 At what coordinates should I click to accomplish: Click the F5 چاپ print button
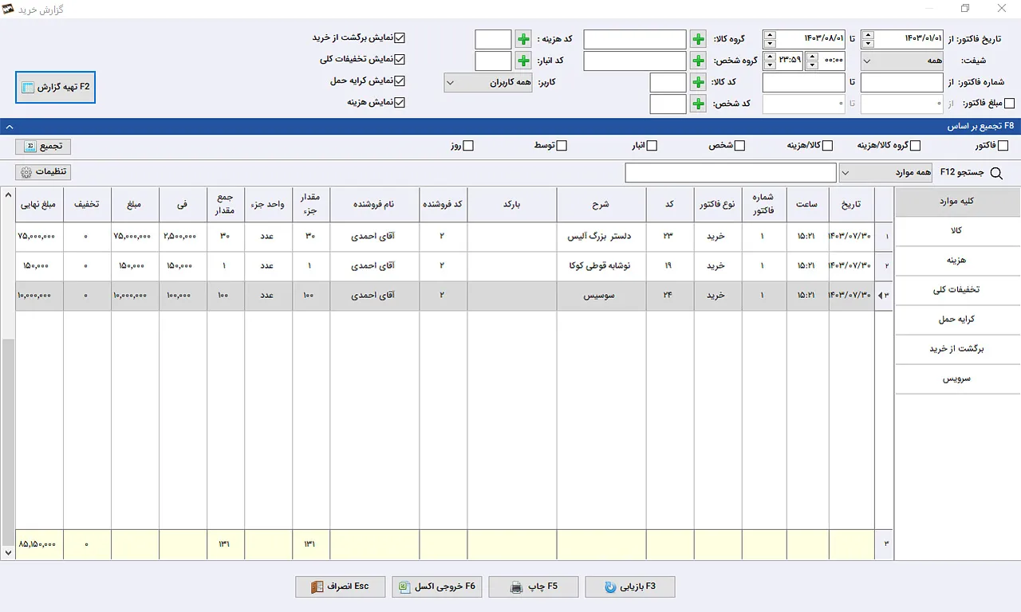pyautogui.click(x=533, y=587)
